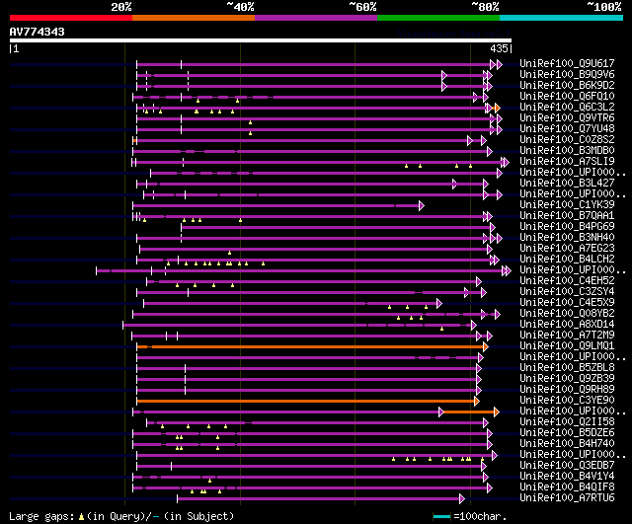This screenshot has width=632, height=524.
Task: Select the UniRef100_C4EH52 label
Action: 567,280
